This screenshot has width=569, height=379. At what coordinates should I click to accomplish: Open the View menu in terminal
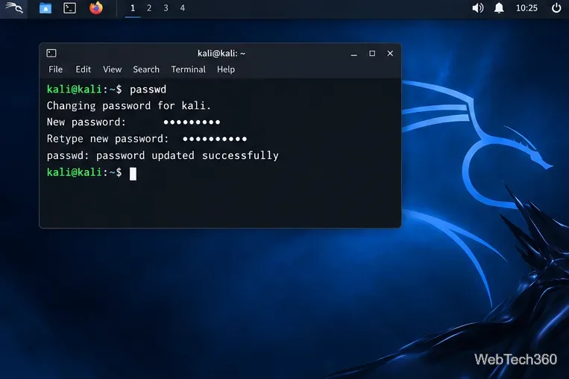pos(112,69)
